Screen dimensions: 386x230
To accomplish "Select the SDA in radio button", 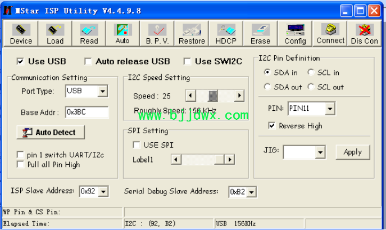I will click(x=267, y=72).
